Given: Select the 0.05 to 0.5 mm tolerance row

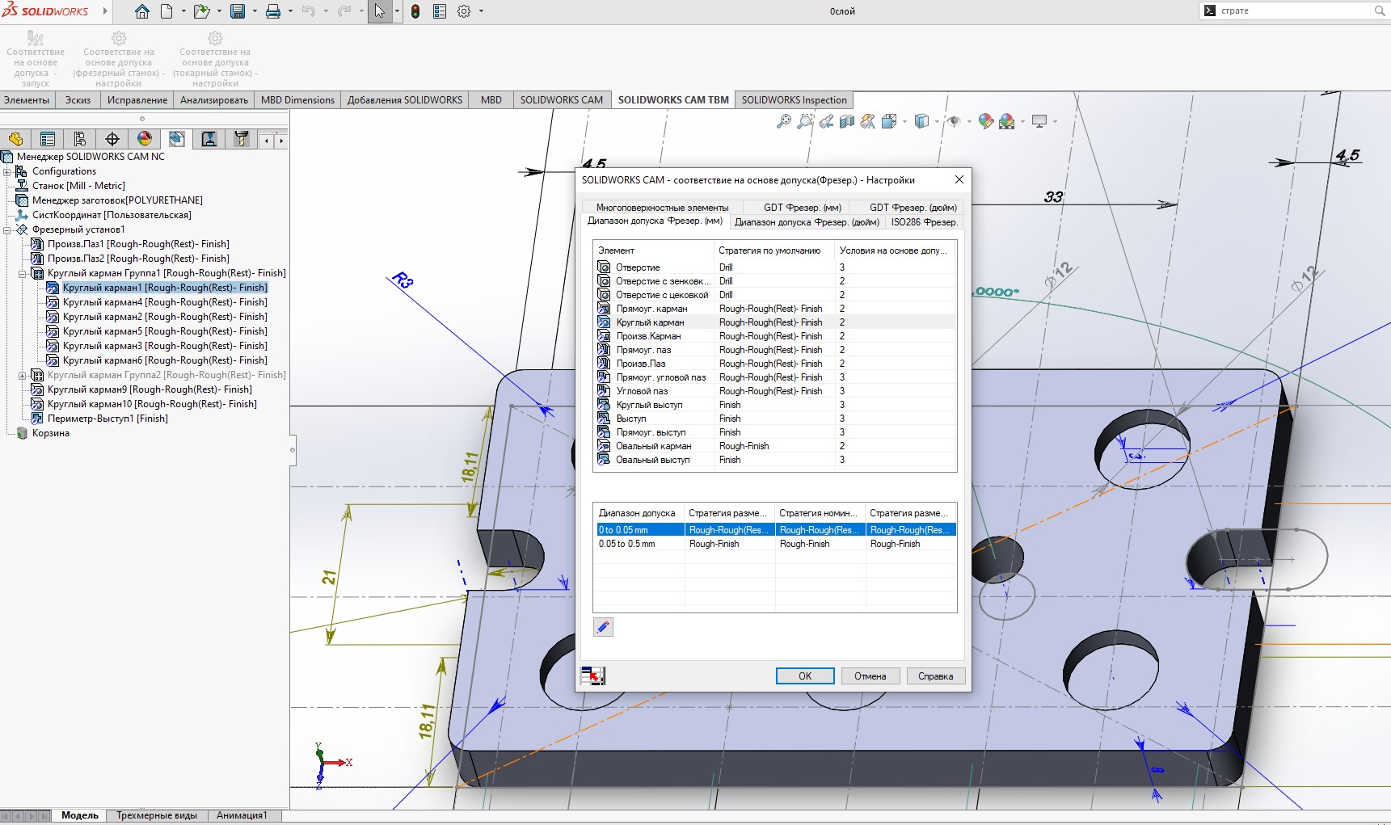Looking at the screenshot, I should point(627,544).
